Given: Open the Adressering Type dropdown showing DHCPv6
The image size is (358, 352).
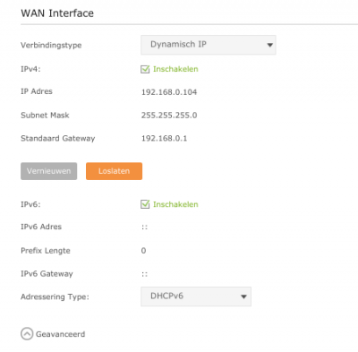Looking at the screenshot, I should coord(196,296).
